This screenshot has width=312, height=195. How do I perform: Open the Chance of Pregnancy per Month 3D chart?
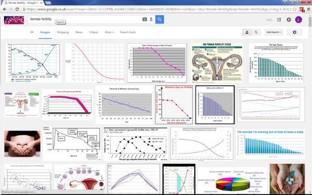67,105
